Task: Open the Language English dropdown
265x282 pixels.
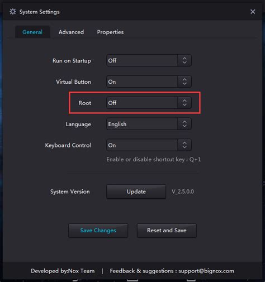Action: click(x=149, y=124)
